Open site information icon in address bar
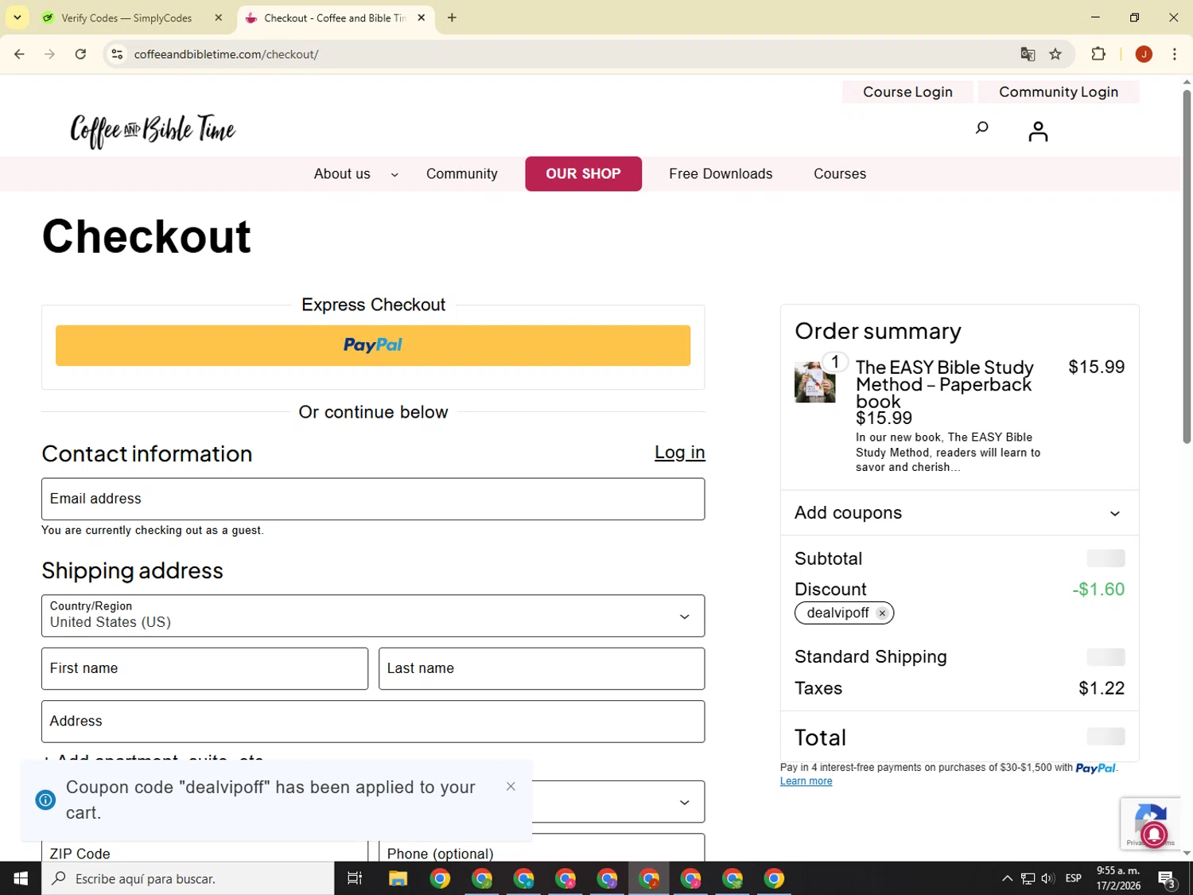This screenshot has width=1193, height=895. [117, 54]
